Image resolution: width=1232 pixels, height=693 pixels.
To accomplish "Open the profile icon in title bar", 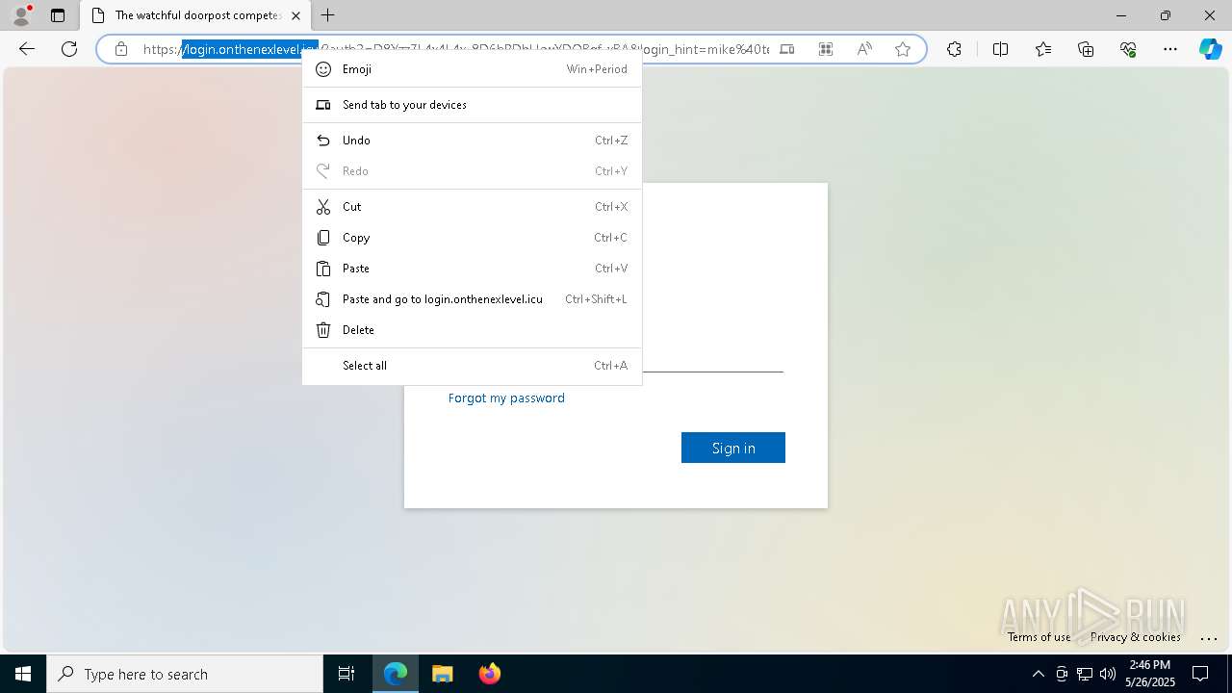I will (x=21, y=15).
